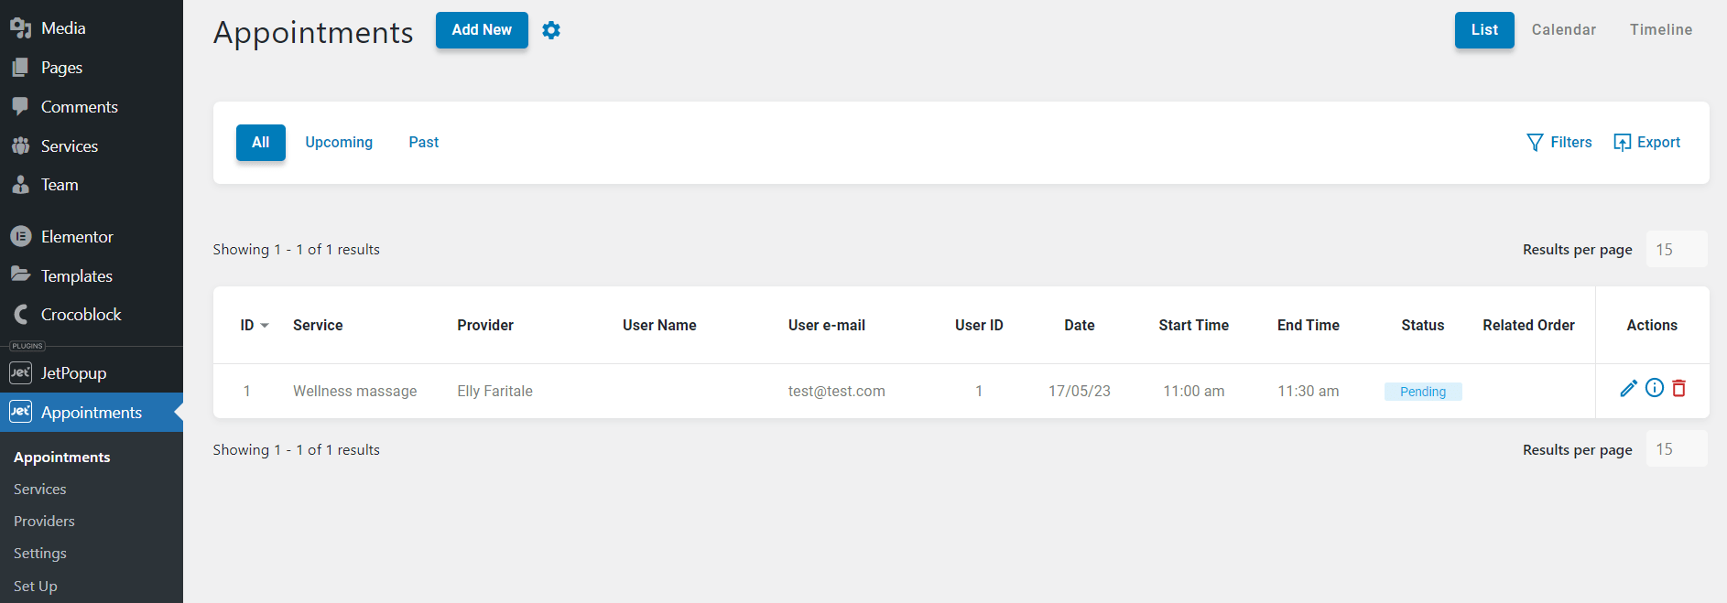Open the Comments menu item
The image size is (1727, 603).
92,107
